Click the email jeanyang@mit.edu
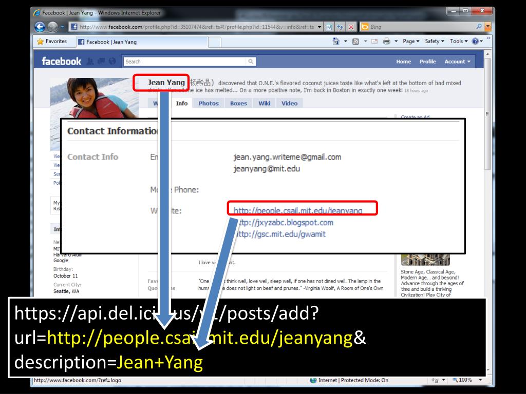 point(267,168)
